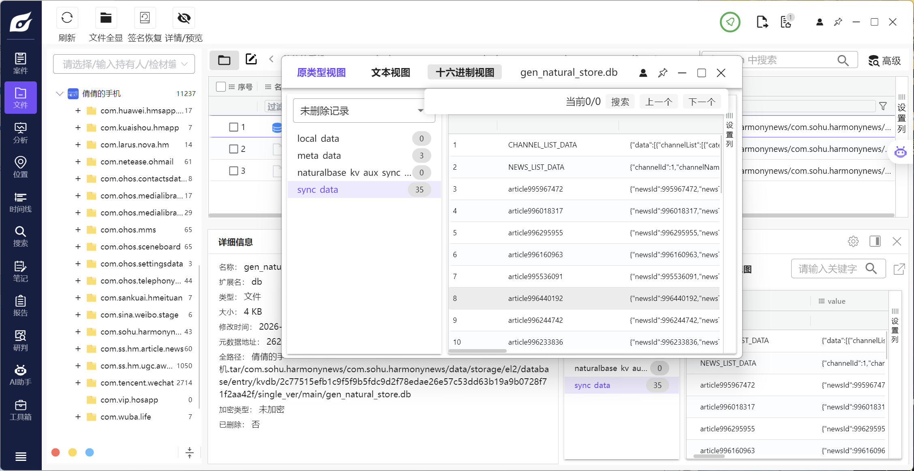Viewport: 914px width, 471px height.
Task: Open the AI助手 assistant in sidebar
Action: (x=20, y=375)
